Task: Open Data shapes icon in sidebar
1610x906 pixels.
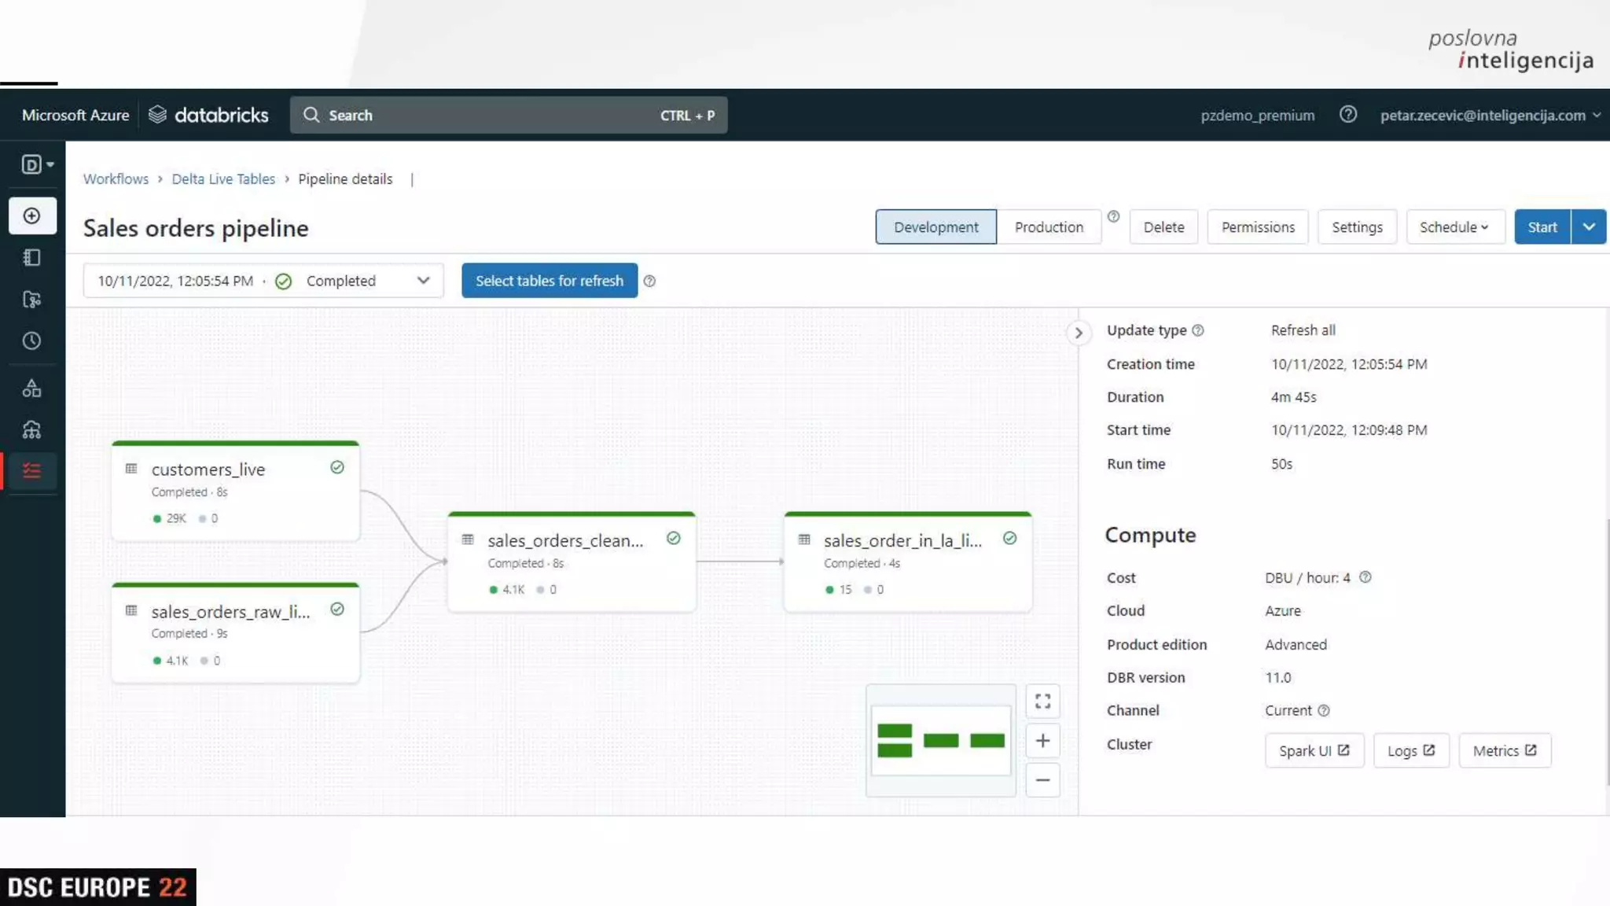Action: click(32, 388)
